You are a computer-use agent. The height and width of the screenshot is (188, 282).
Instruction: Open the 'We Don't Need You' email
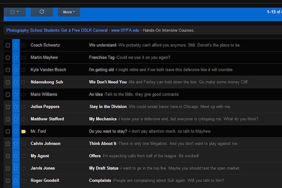(x=108, y=82)
